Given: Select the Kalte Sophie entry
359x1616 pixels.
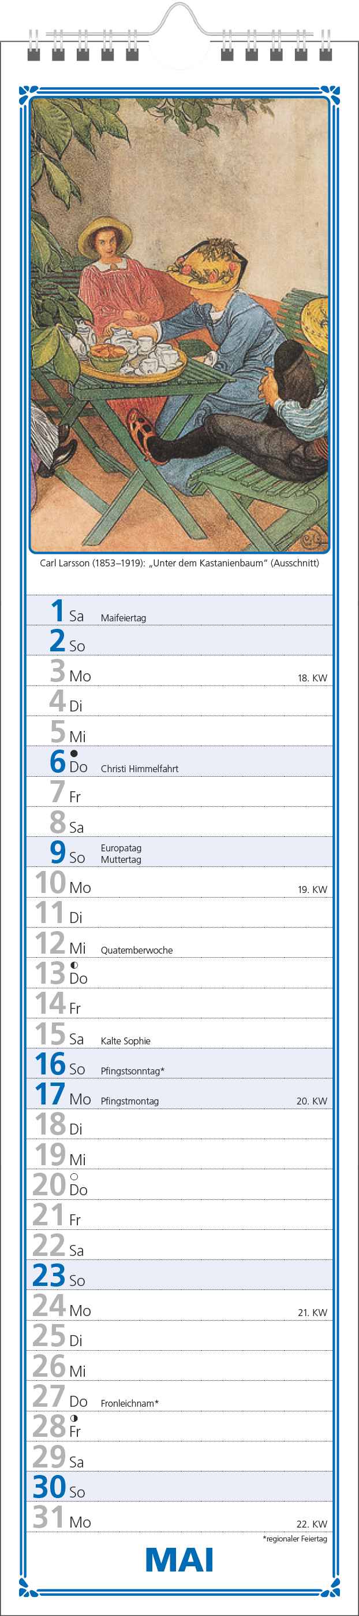Looking at the screenshot, I should coord(125,1041).
